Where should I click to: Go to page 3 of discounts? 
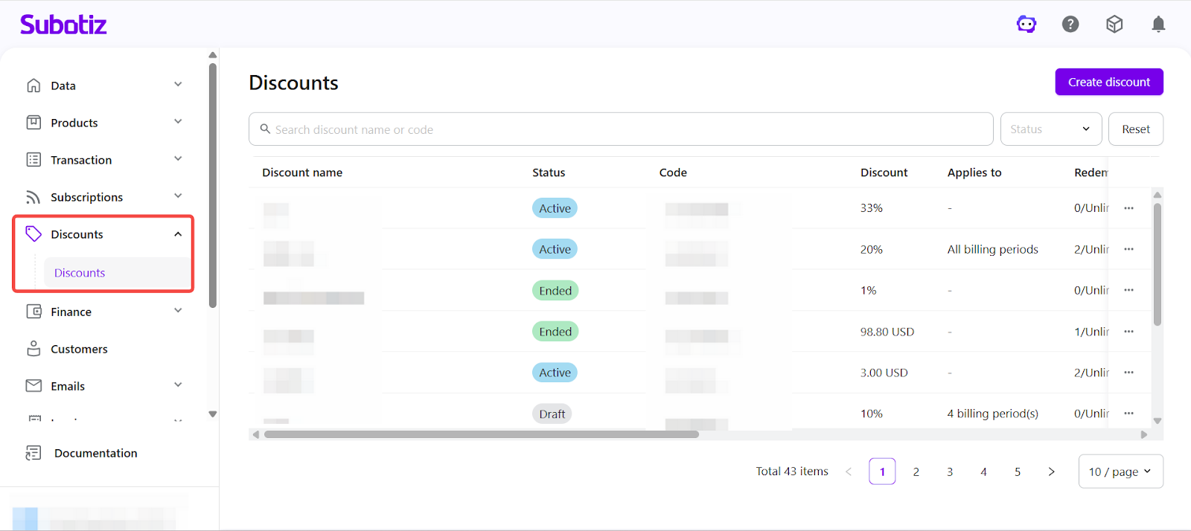click(x=950, y=472)
